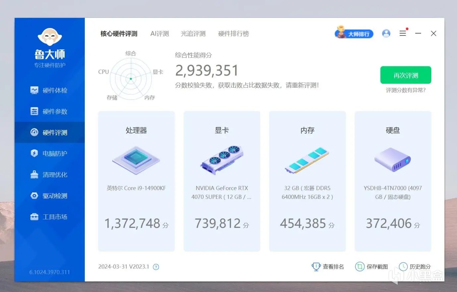Click the 再次评测 green button
Screen dimensions: 457x292
pyautogui.click(x=406, y=75)
